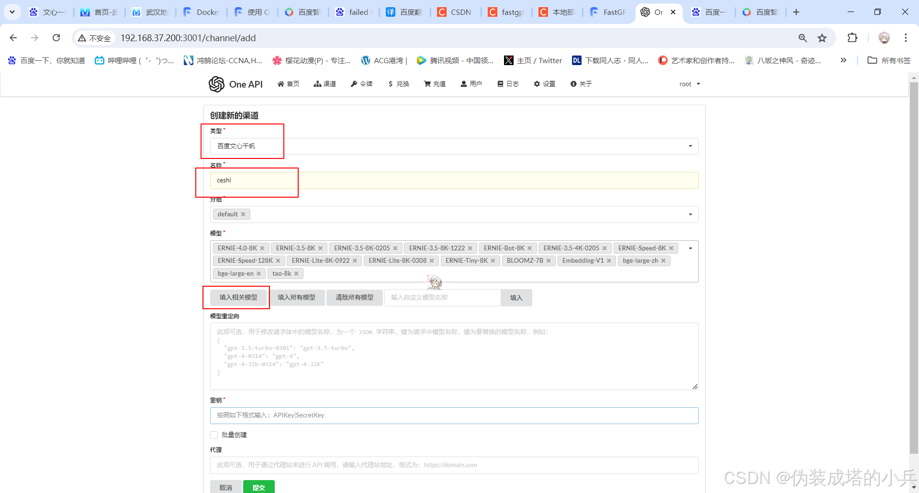Viewport: 919px width, 493px height.
Task: Open the 渠道 channels menu item
Action: (325, 84)
